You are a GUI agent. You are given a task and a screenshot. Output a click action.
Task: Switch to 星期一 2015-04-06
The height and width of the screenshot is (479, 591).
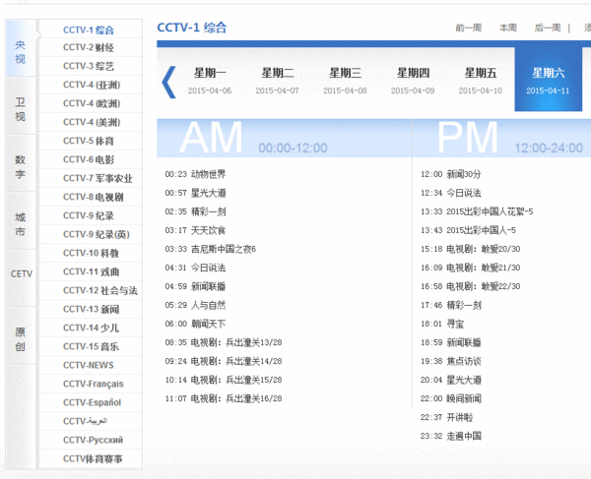click(x=210, y=81)
